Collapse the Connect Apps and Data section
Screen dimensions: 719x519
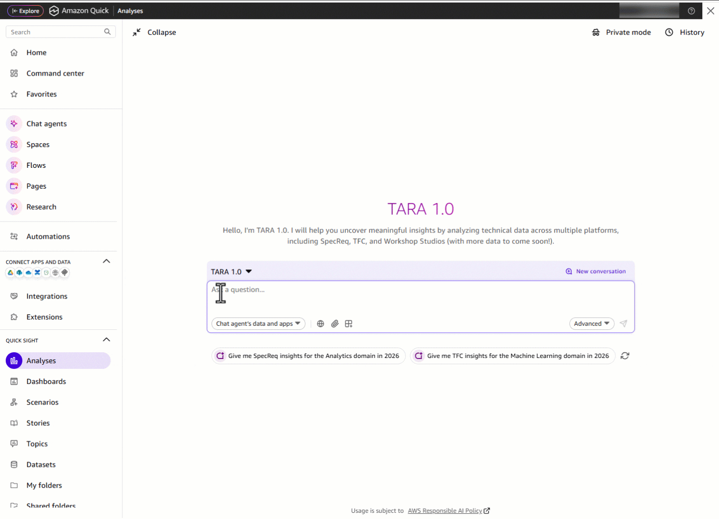pyautogui.click(x=107, y=261)
